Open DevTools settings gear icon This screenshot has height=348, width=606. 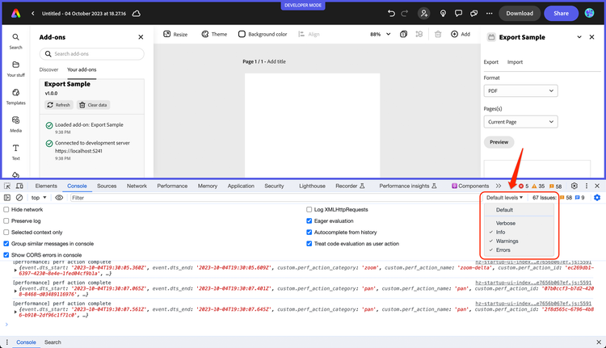574,186
